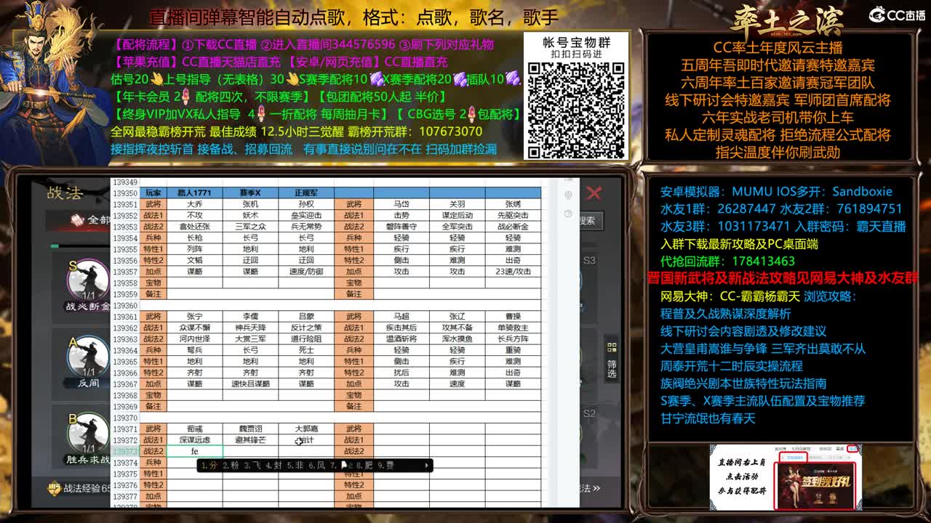Click the hand icon beside the 全部 filter

pos(77,219)
